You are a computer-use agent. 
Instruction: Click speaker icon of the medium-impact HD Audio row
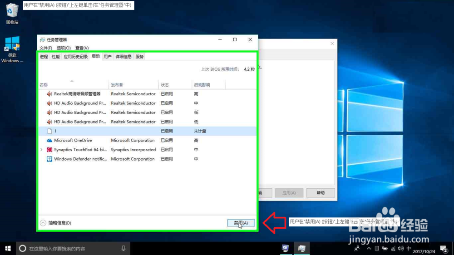click(x=49, y=103)
